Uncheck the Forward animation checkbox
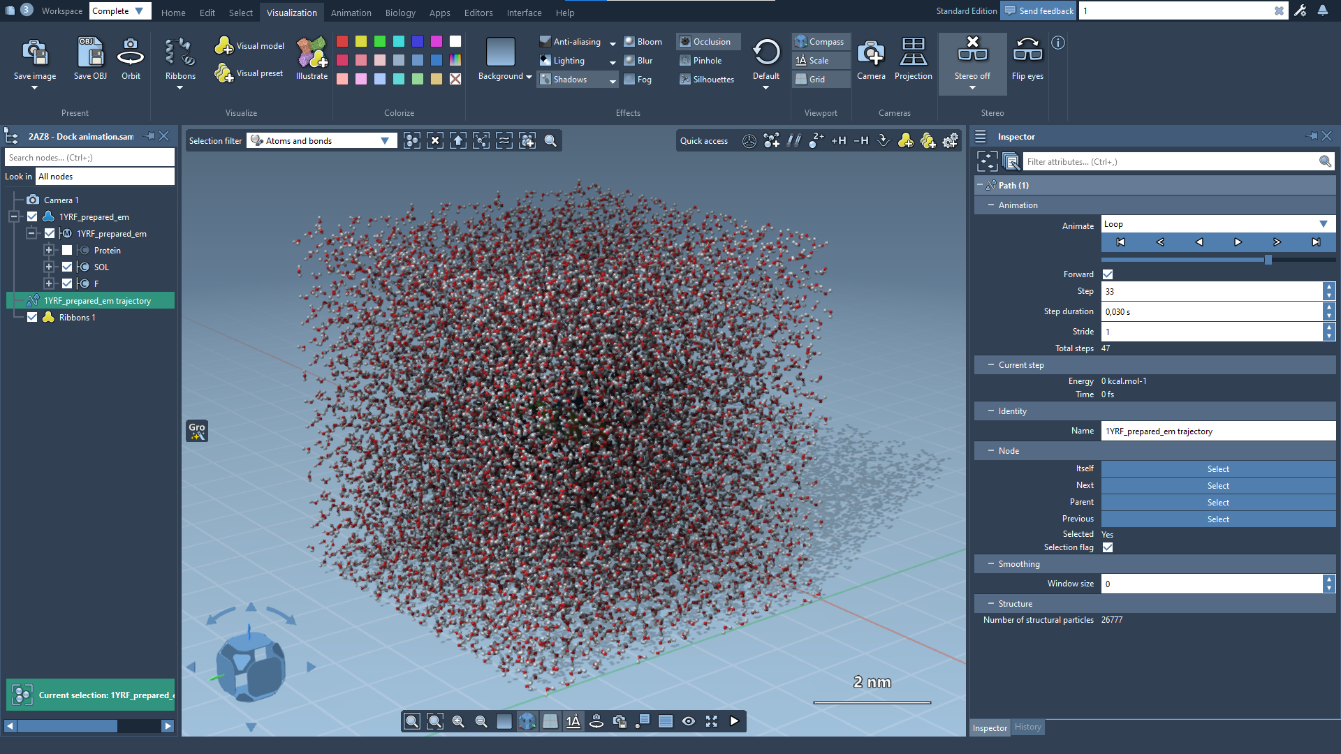 point(1108,274)
